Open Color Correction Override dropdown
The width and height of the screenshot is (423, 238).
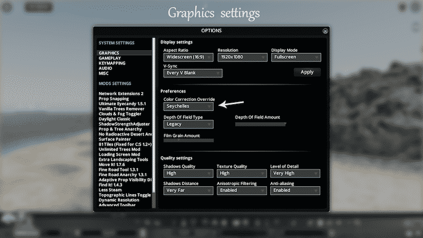tap(188, 106)
